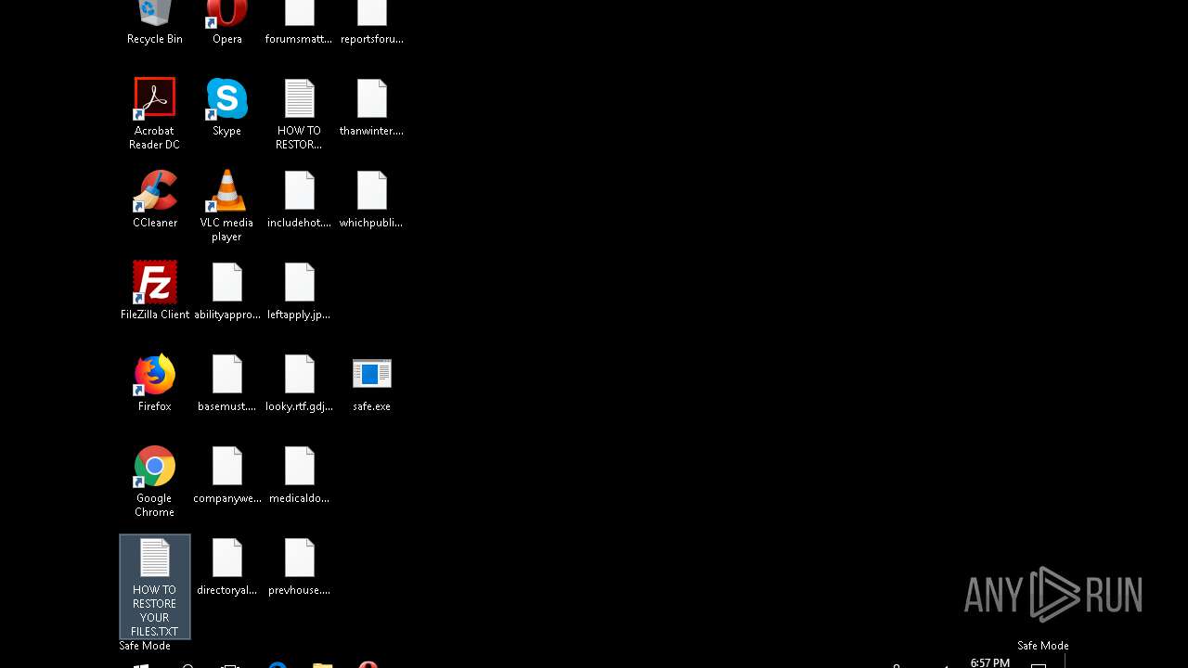
Task: Select the directoryal... file
Action: 227,567
